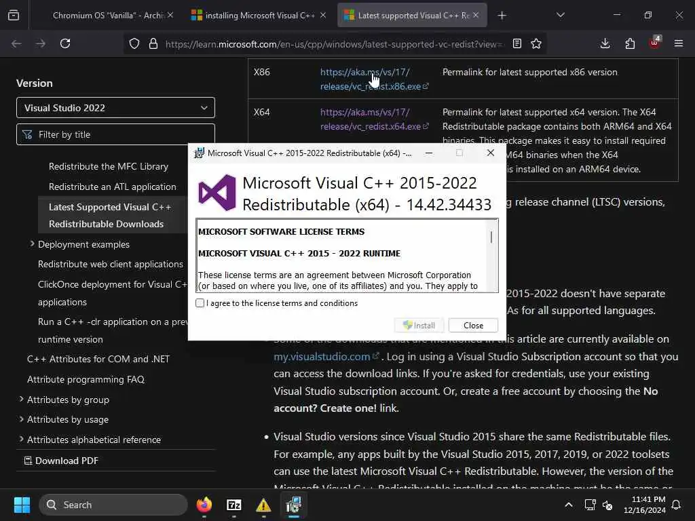Close the Chromium OS Vanilla tab
The width and height of the screenshot is (695, 521).
pos(170,15)
